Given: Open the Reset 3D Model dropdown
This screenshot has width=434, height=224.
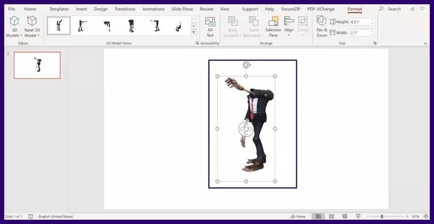Looking at the screenshot, I should [32, 27].
